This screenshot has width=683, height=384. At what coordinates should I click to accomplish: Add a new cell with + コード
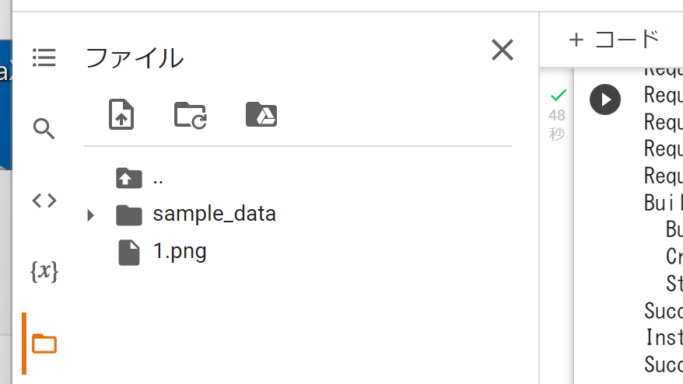[614, 40]
